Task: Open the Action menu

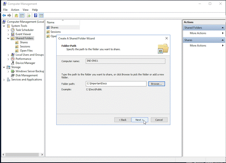Action: (x=15, y=10)
